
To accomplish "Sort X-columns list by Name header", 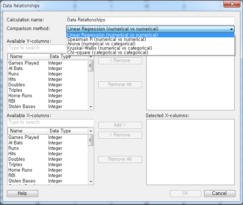I will point(28,131).
